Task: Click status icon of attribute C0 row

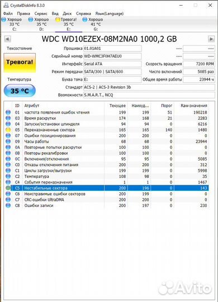Action: tap(8, 164)
